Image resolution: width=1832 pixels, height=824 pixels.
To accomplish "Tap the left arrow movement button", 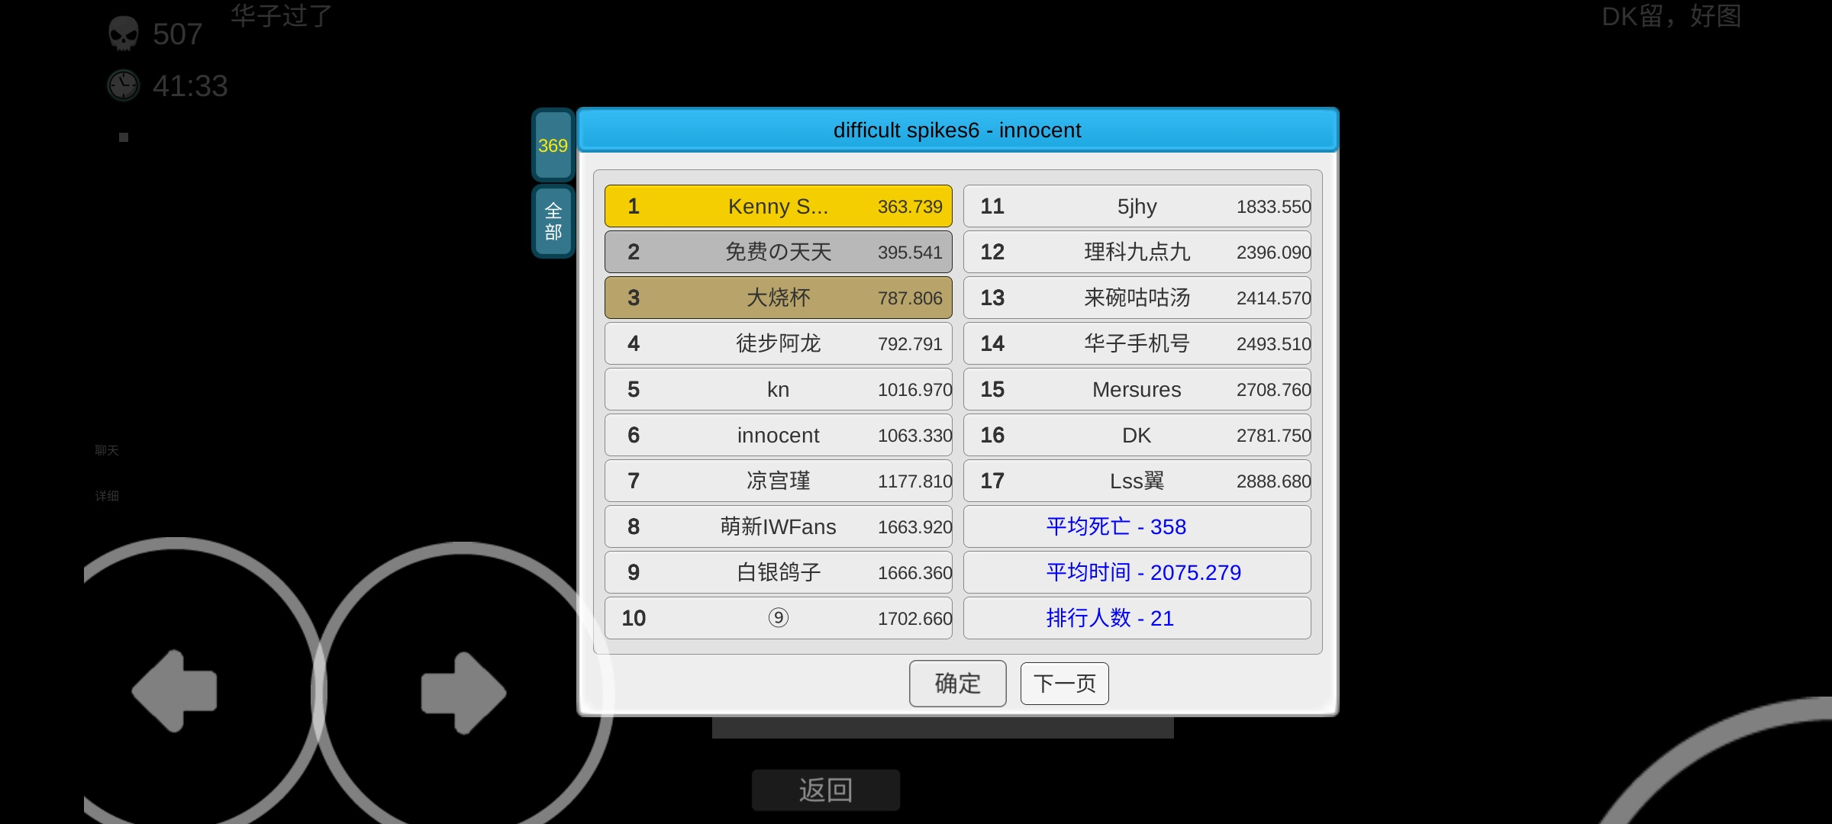I will tap(175, 691).
